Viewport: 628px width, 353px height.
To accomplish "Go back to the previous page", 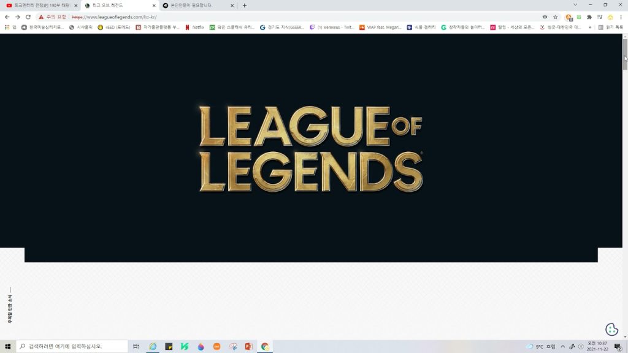I will click(x=7, y=17).
